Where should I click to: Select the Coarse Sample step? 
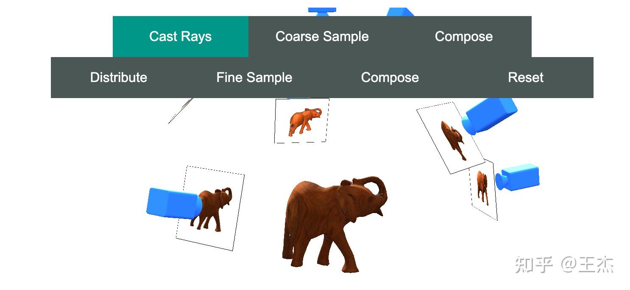(322, 36)
